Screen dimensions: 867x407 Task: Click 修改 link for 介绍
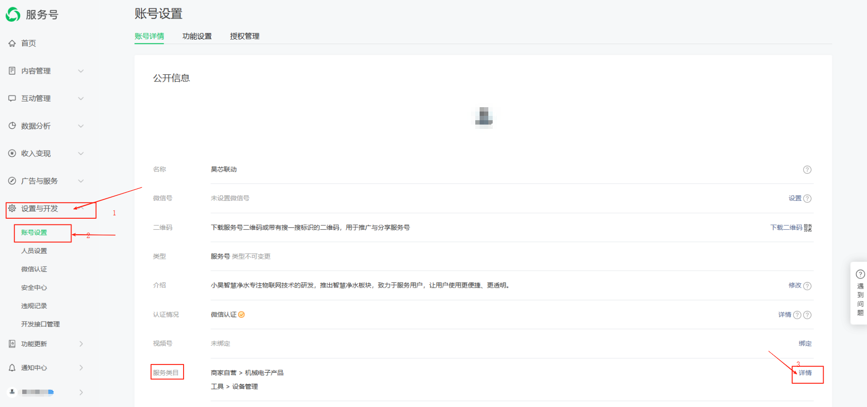pos(795,285)
